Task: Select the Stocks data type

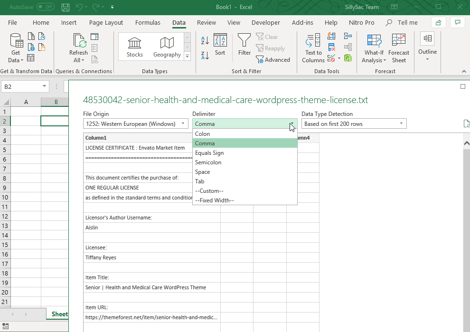Action: (x=134, y=47)
